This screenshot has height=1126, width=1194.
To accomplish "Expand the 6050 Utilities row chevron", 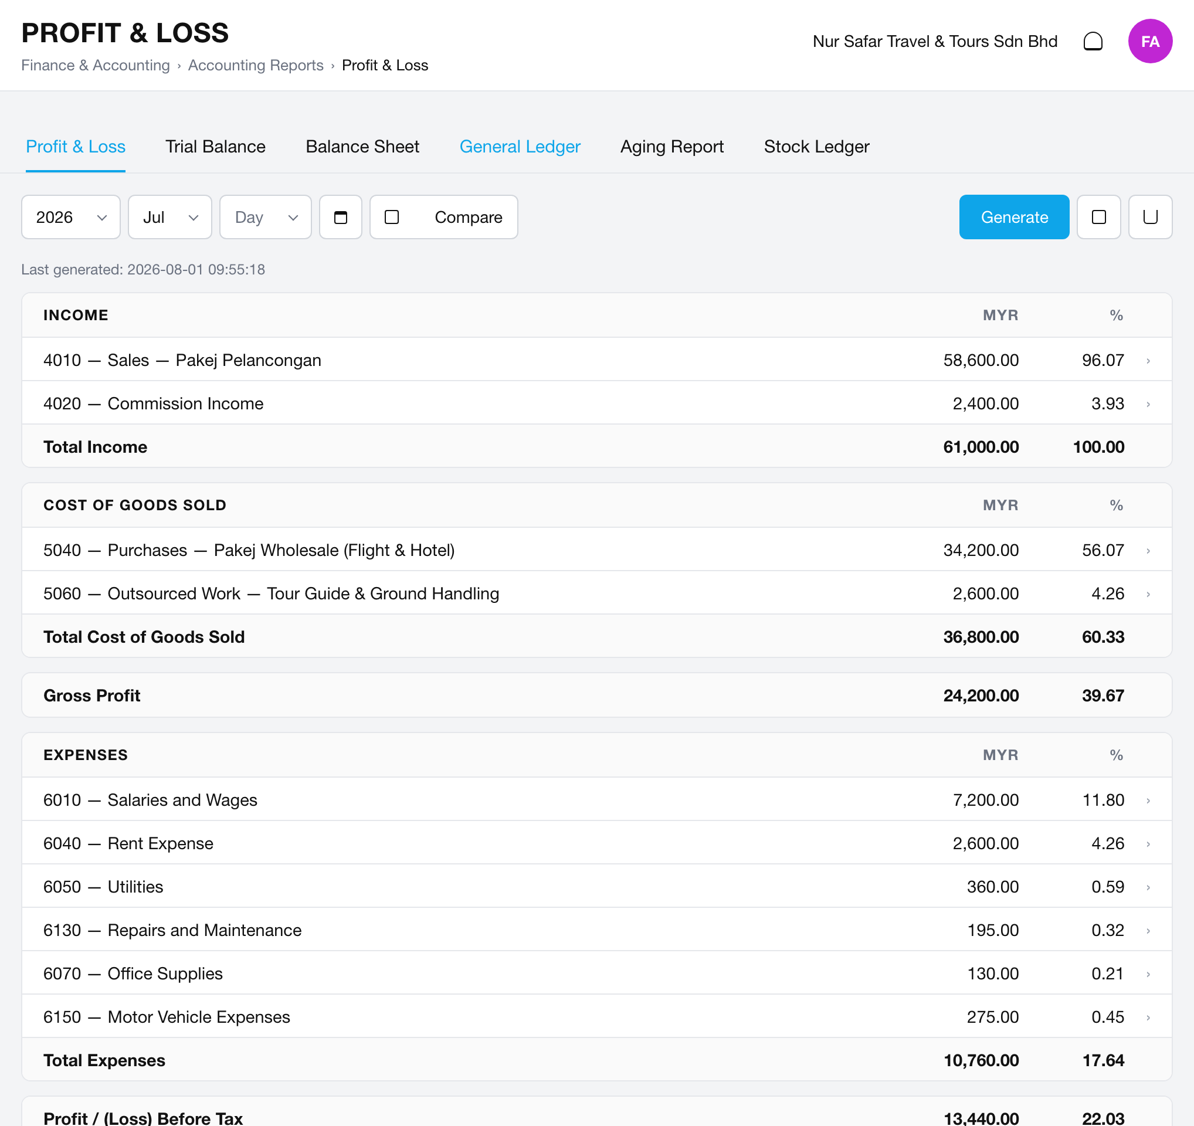I will click(1148, 886).
